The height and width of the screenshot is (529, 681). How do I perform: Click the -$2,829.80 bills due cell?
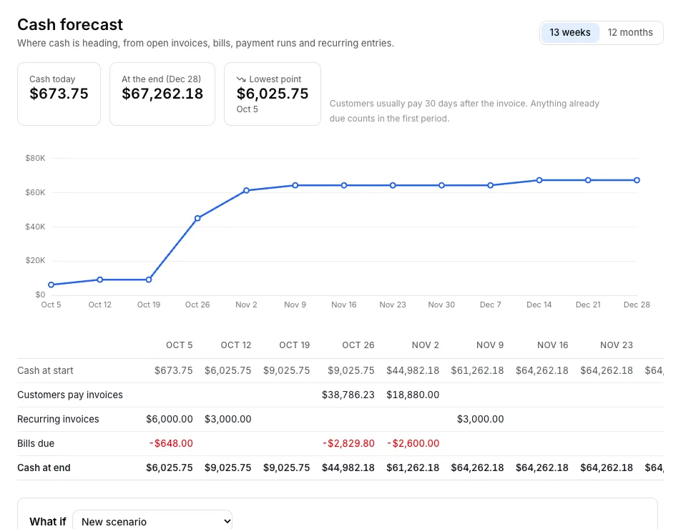tap(349, 443)
